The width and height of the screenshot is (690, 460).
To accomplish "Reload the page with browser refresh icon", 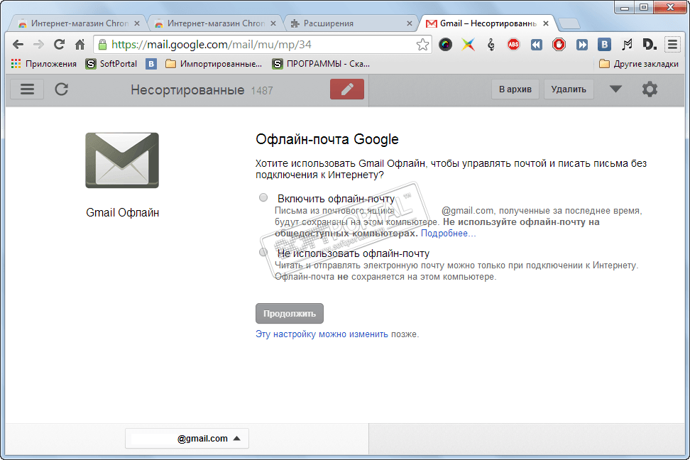I will (x=59, y=45).
